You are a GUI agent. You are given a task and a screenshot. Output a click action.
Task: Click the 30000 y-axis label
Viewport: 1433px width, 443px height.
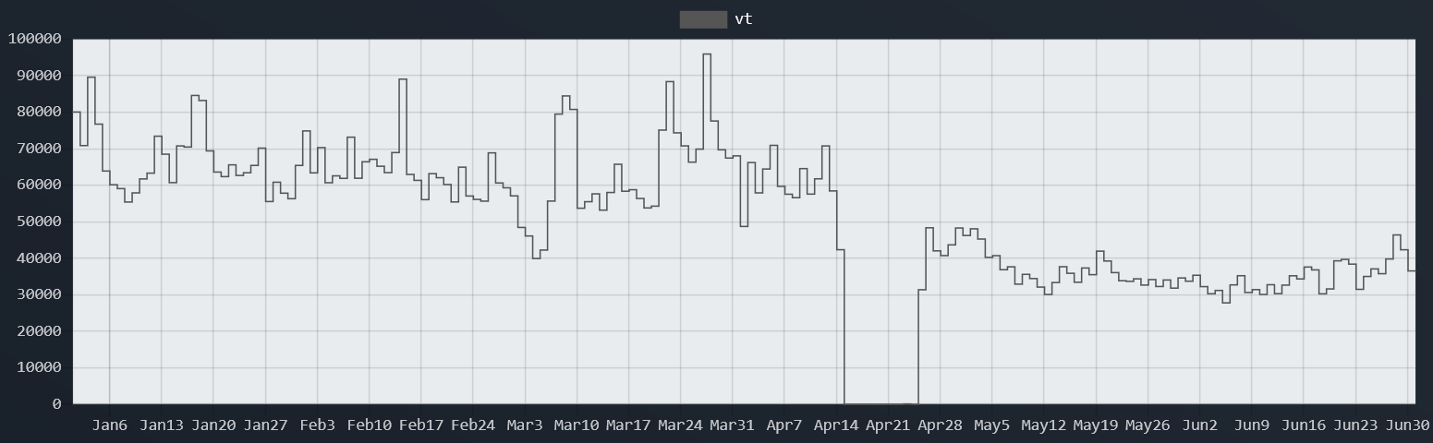39,294
